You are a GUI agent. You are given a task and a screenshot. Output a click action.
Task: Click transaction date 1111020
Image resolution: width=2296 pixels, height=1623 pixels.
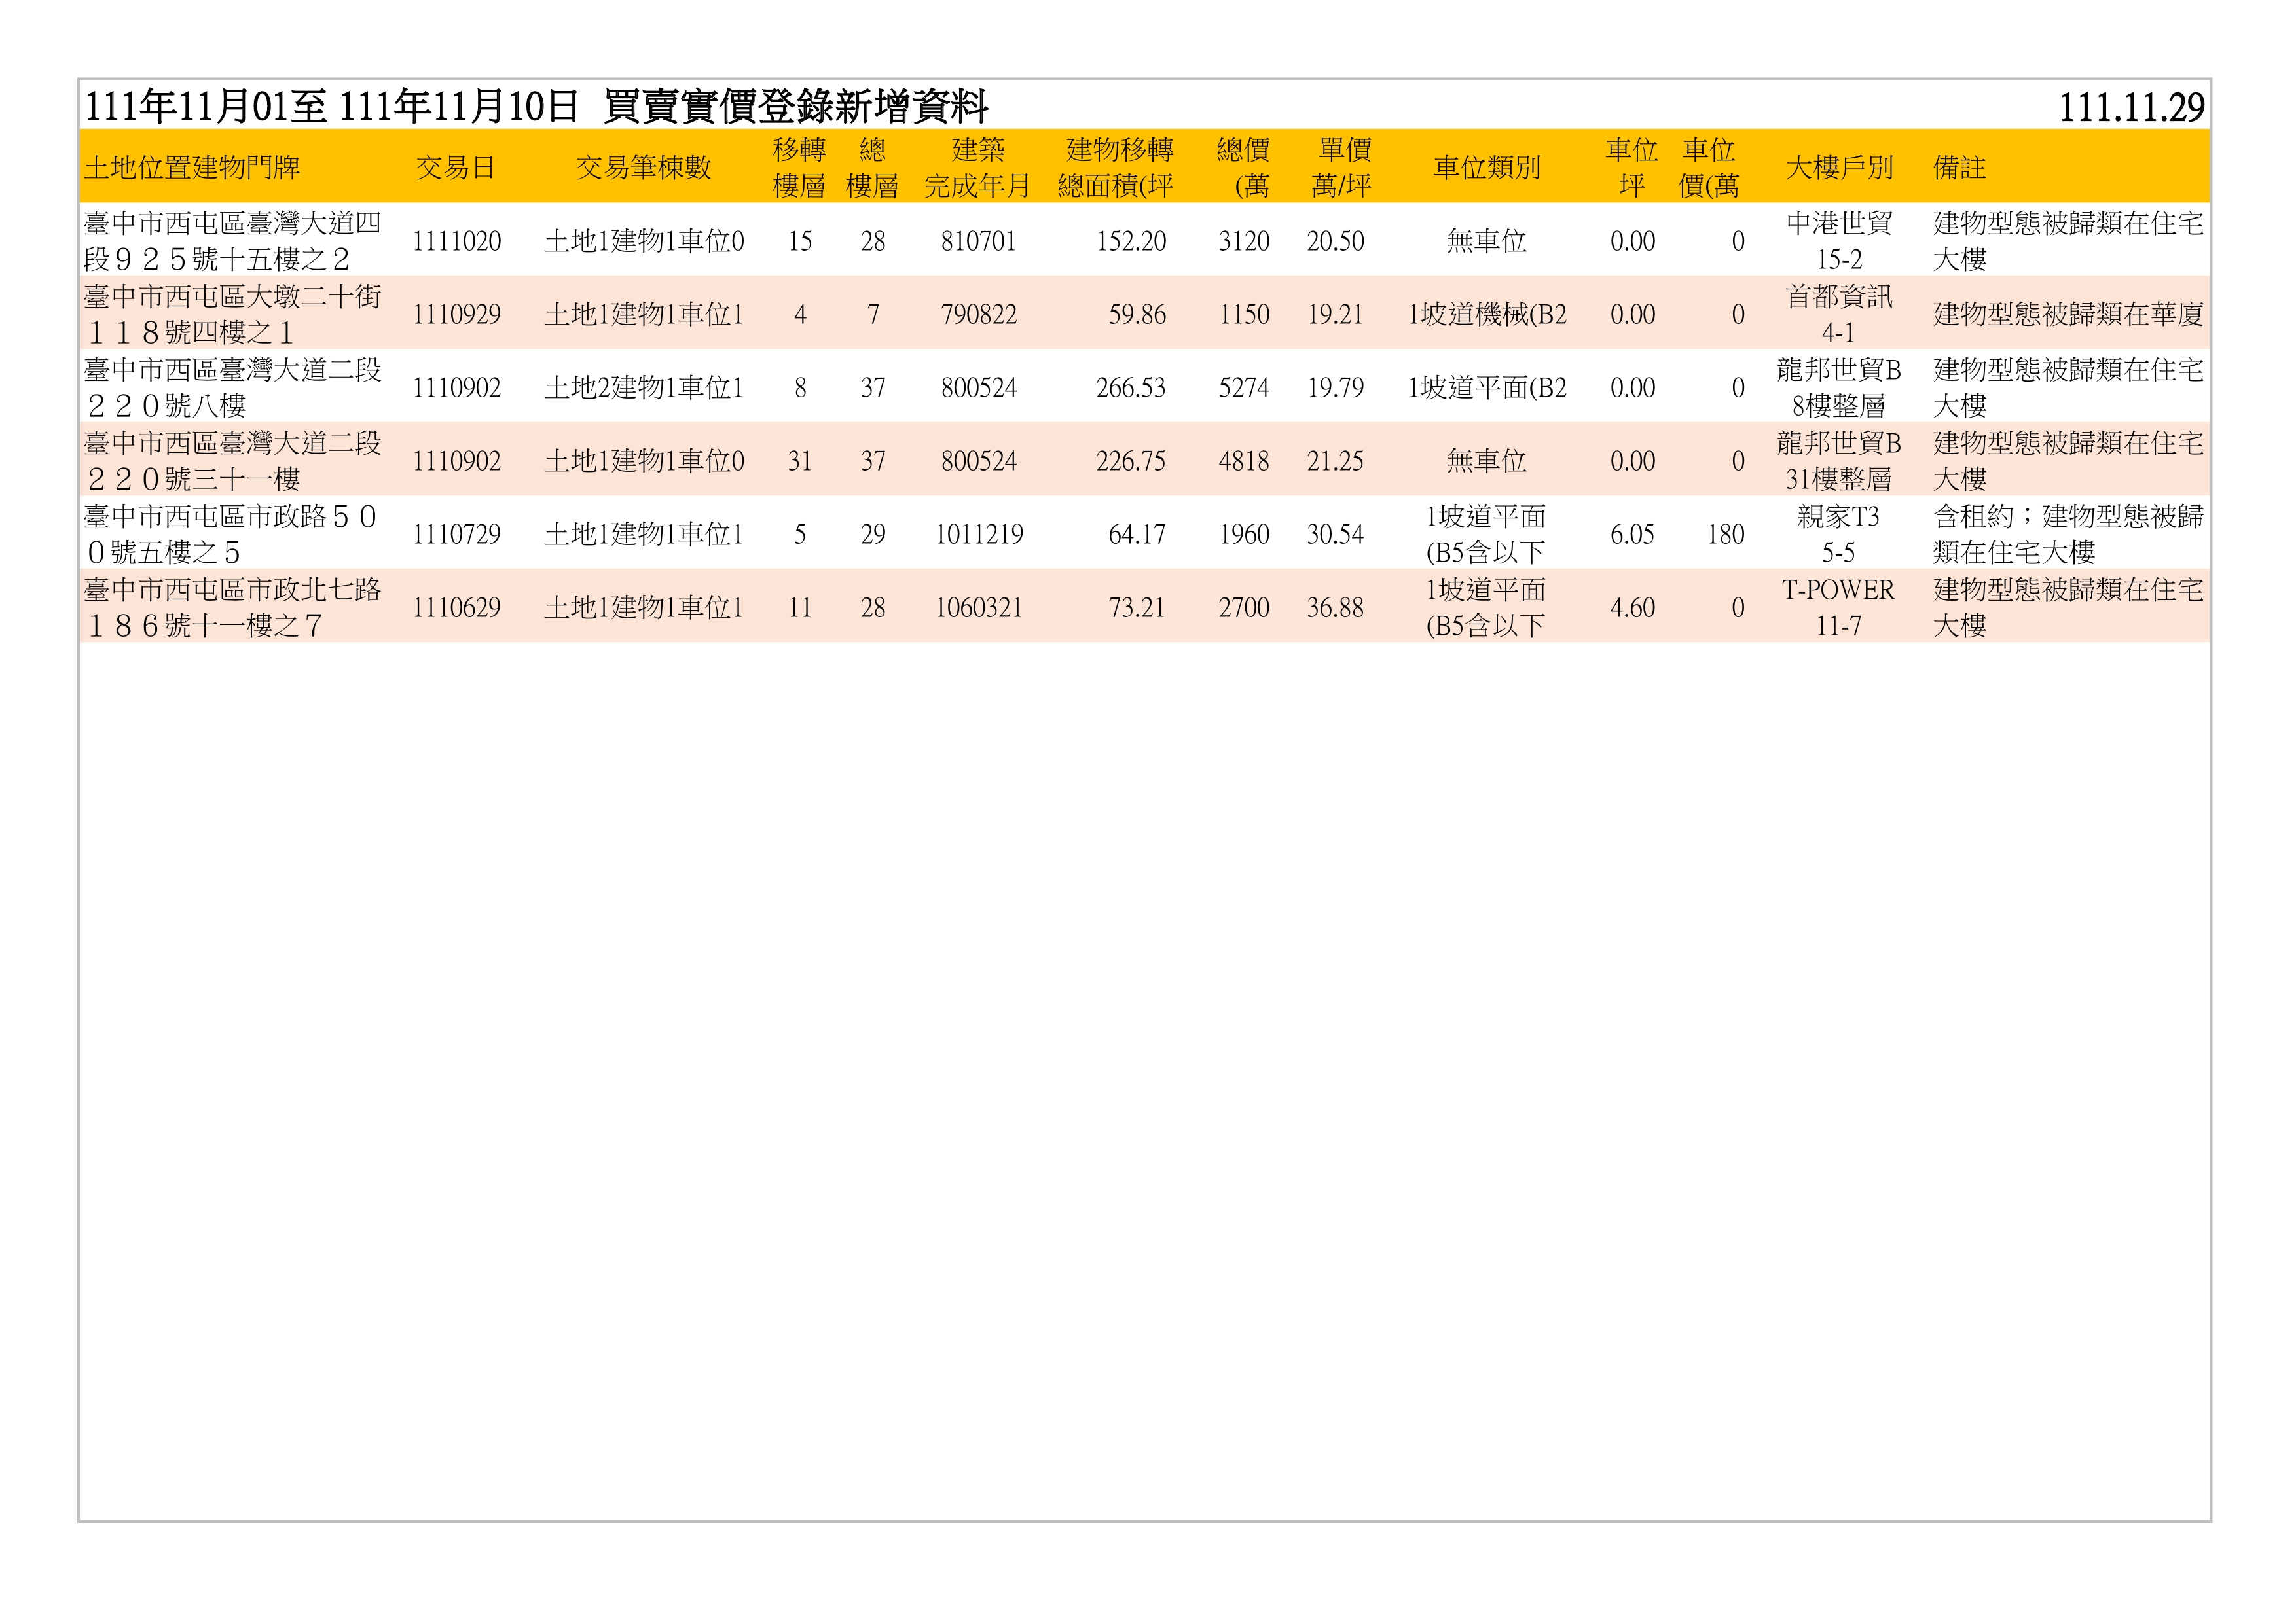456,241
